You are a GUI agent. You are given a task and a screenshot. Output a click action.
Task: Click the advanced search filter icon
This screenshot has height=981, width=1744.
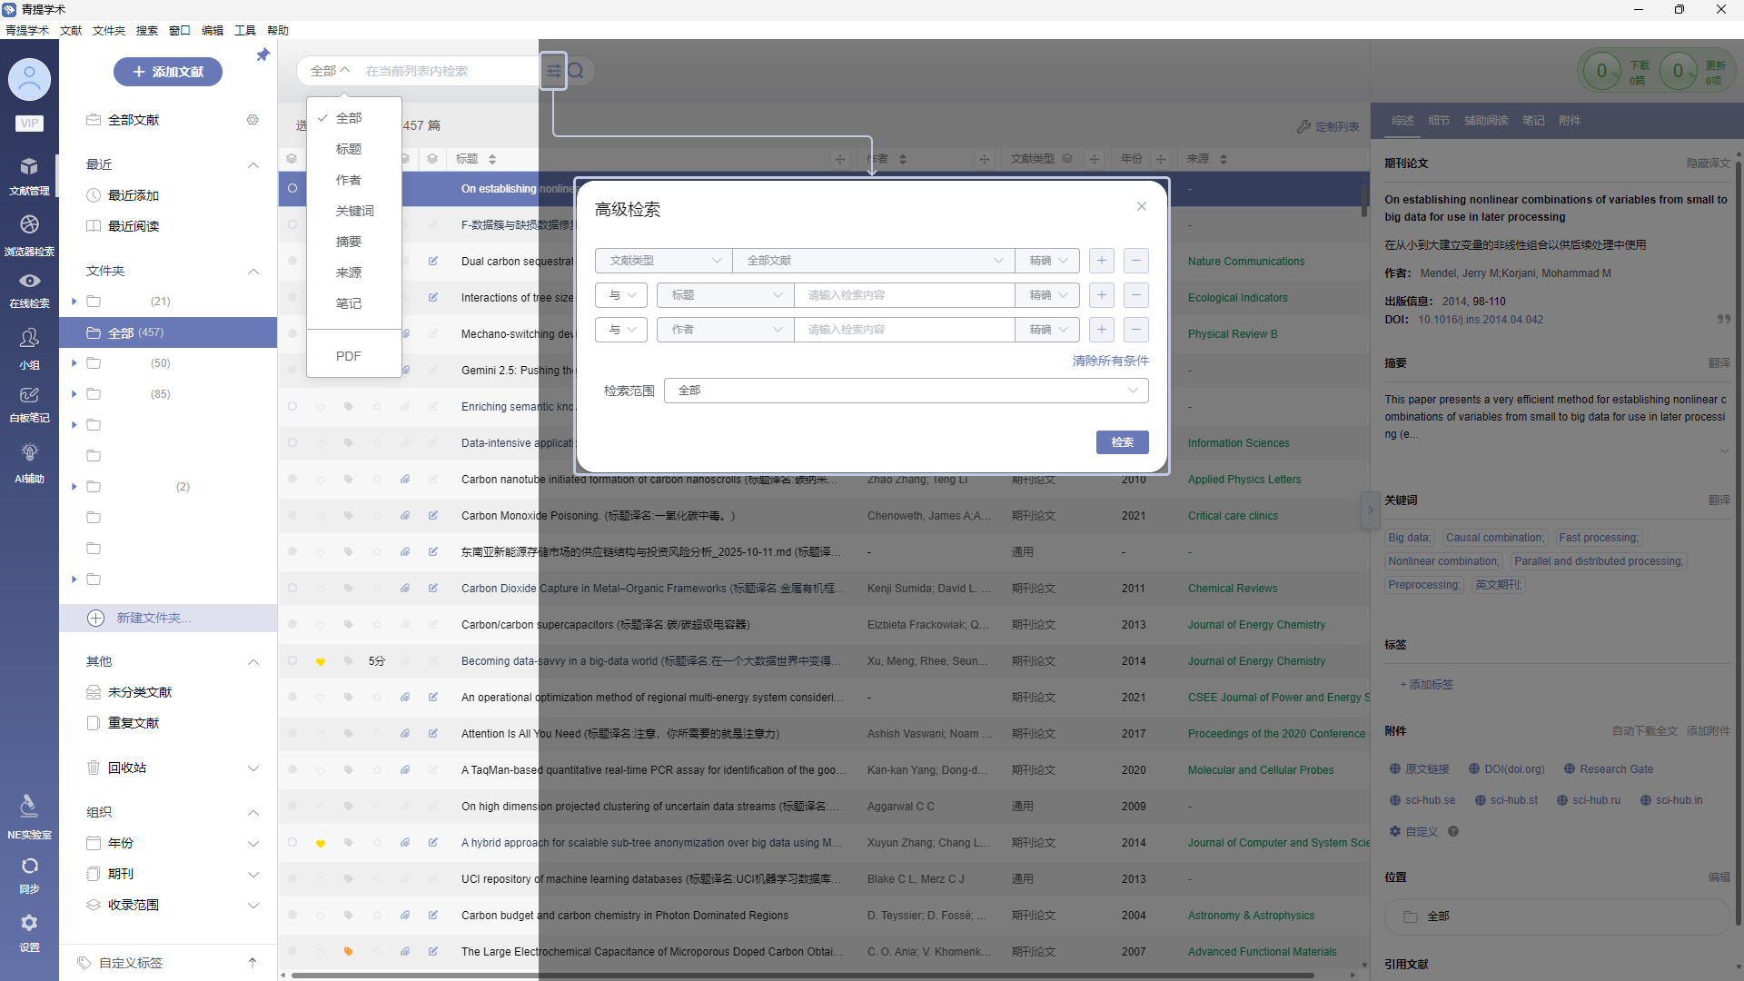[x=553, y=71]
